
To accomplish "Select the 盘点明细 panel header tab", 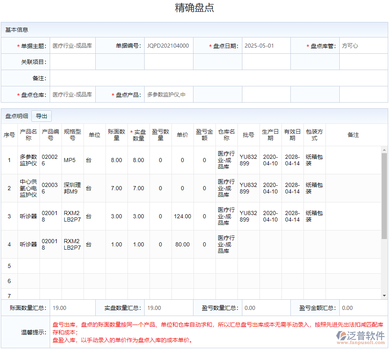I will (16, 116).
